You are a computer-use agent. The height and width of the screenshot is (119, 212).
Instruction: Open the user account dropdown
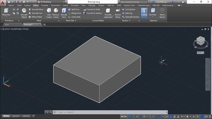[x=161, y=2]
